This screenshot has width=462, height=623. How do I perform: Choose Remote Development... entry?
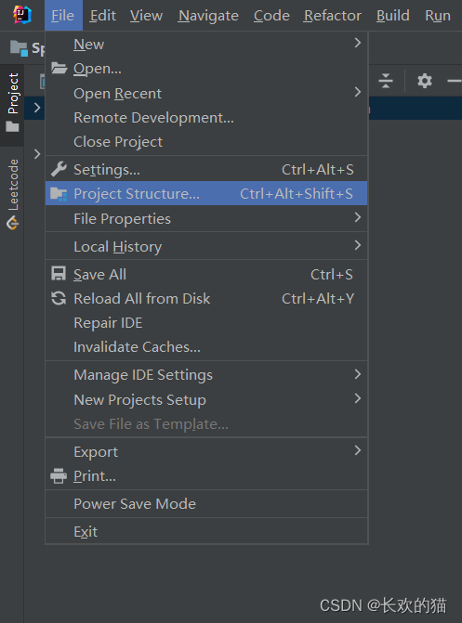tap(206, 117)
